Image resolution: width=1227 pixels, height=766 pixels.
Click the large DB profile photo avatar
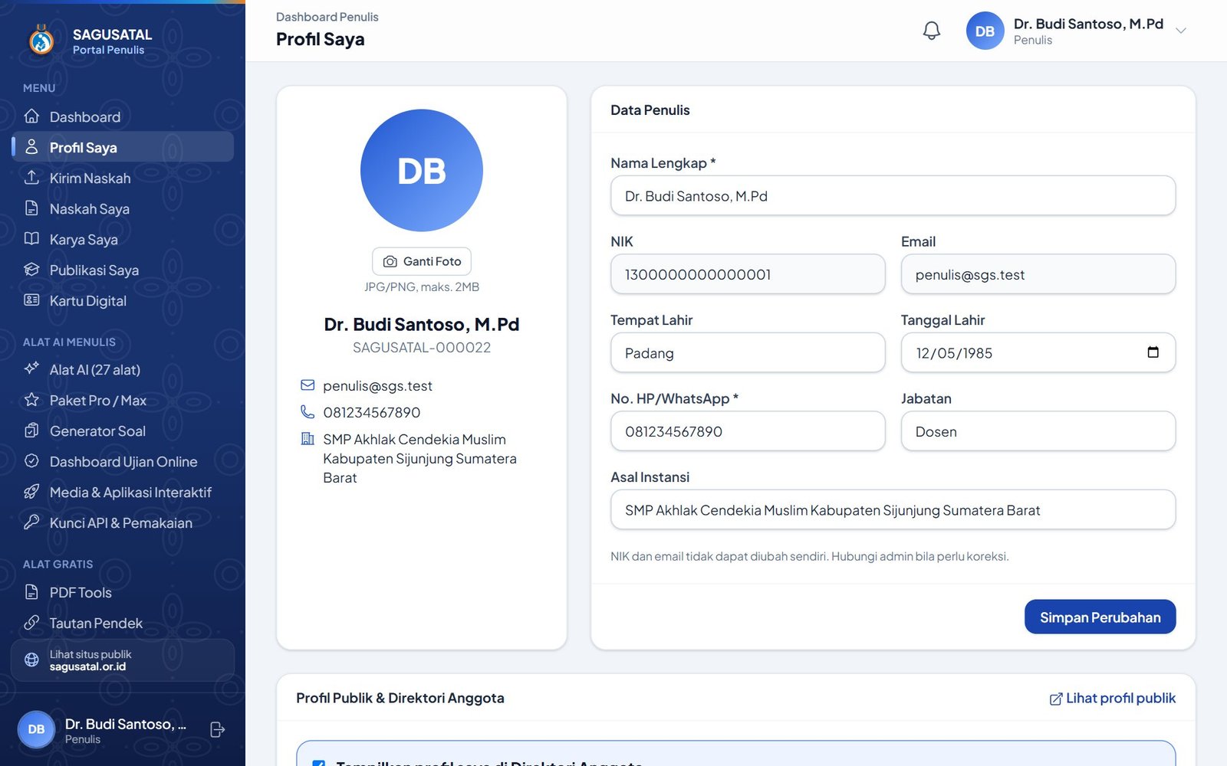422,170
